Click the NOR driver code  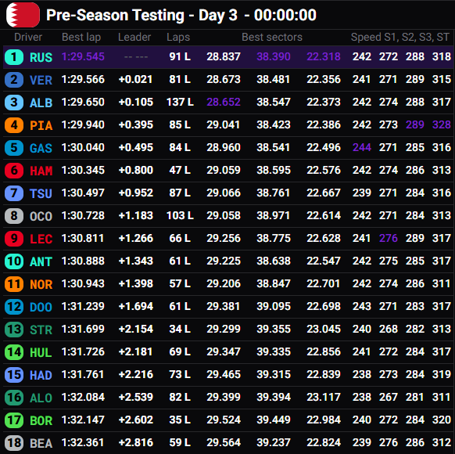click(41, 284)
